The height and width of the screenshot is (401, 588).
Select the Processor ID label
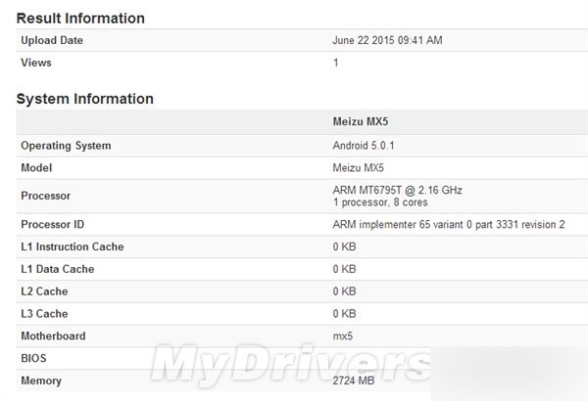tap(62, 225)
